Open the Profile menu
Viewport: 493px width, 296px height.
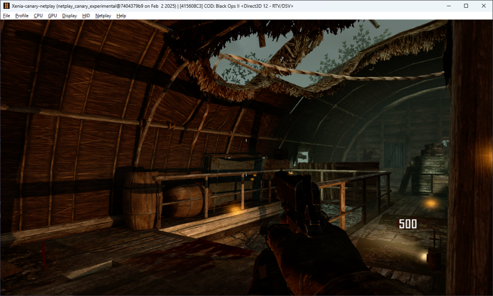pyautogui.click(x=22, y=16)
